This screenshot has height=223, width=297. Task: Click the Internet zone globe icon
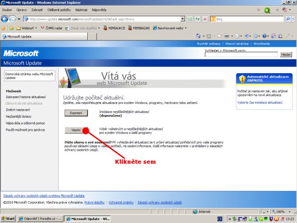click(195, 212)
